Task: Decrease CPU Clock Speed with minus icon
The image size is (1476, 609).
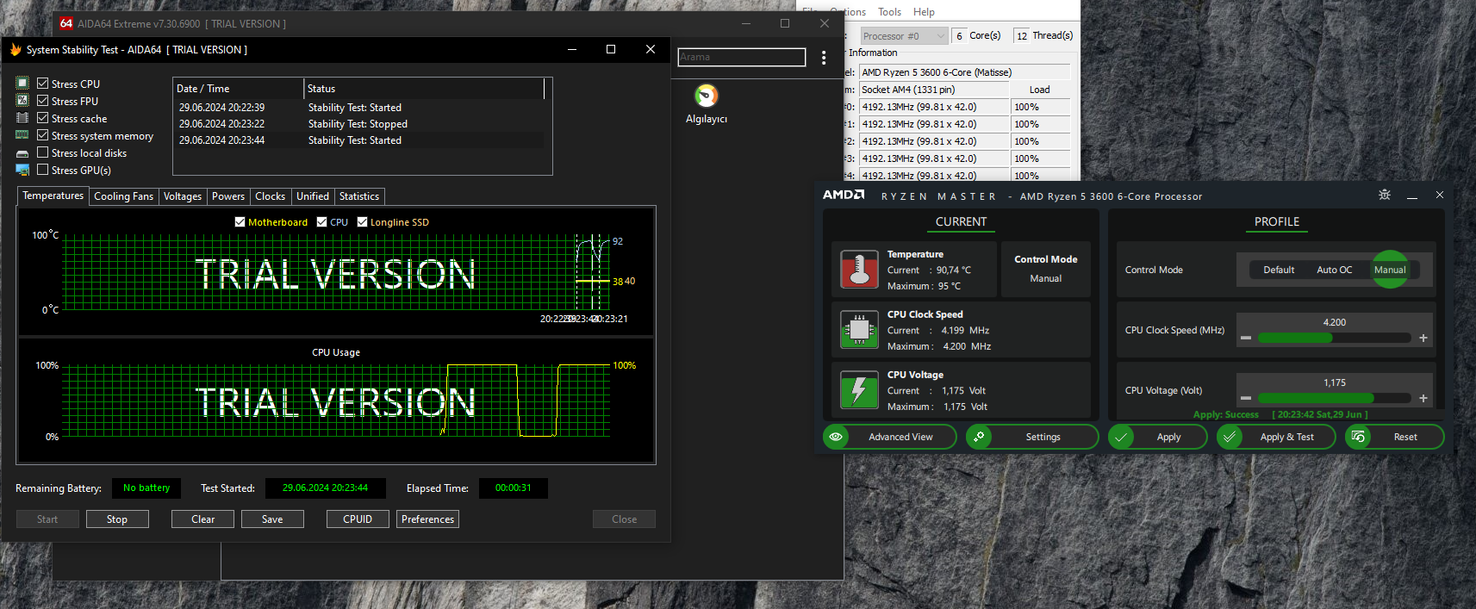Action: [x=1246, y=338]
